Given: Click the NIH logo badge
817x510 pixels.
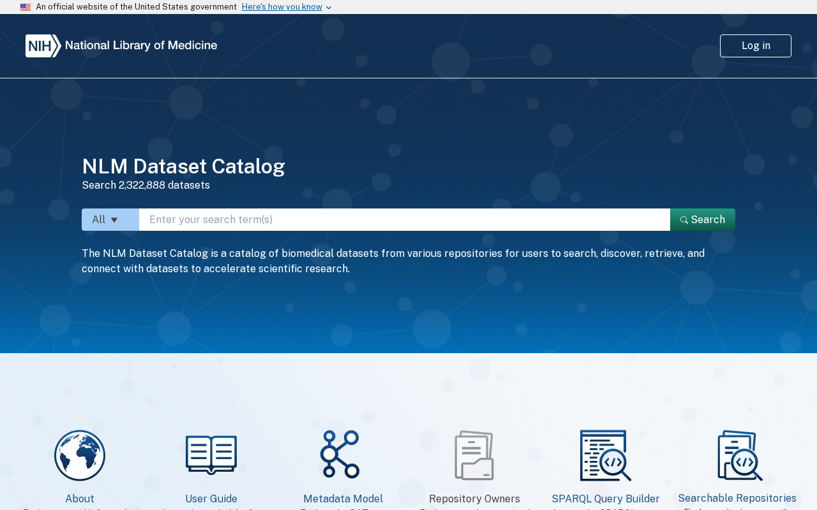Looking at the screenshot, I should 43,46.
